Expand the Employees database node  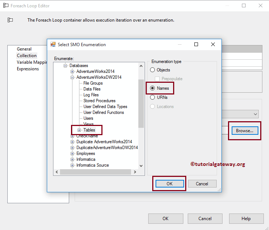coord(72,153)
